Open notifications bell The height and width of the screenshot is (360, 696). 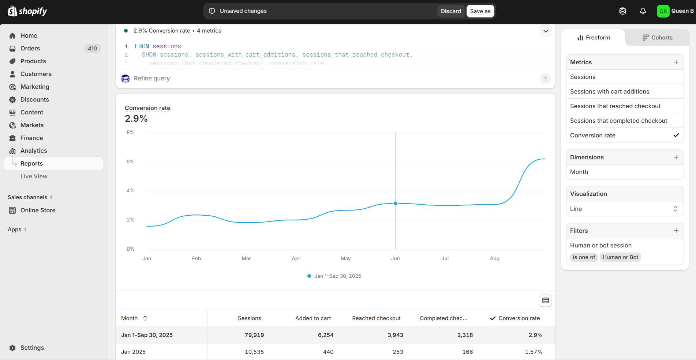pyautogui.click(x=643, y=11)
